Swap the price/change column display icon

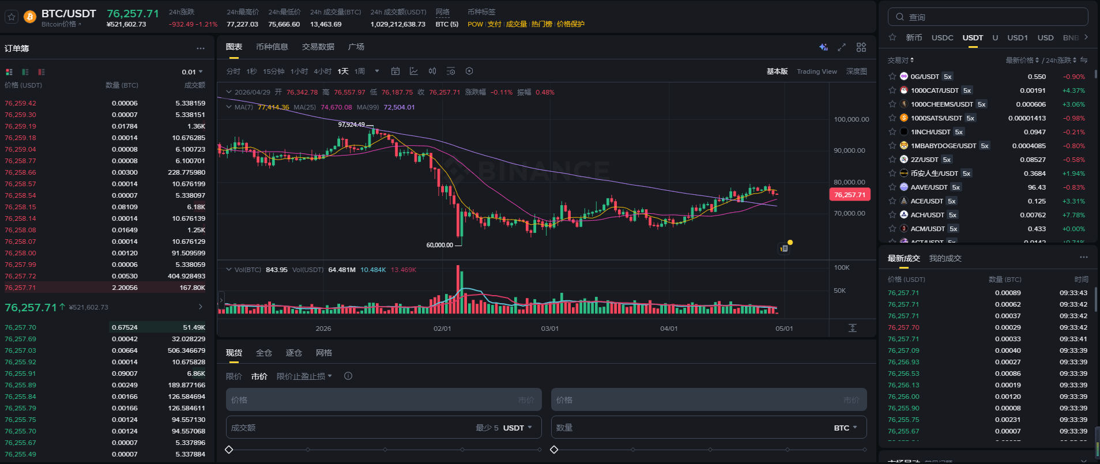pos(1084,60)
